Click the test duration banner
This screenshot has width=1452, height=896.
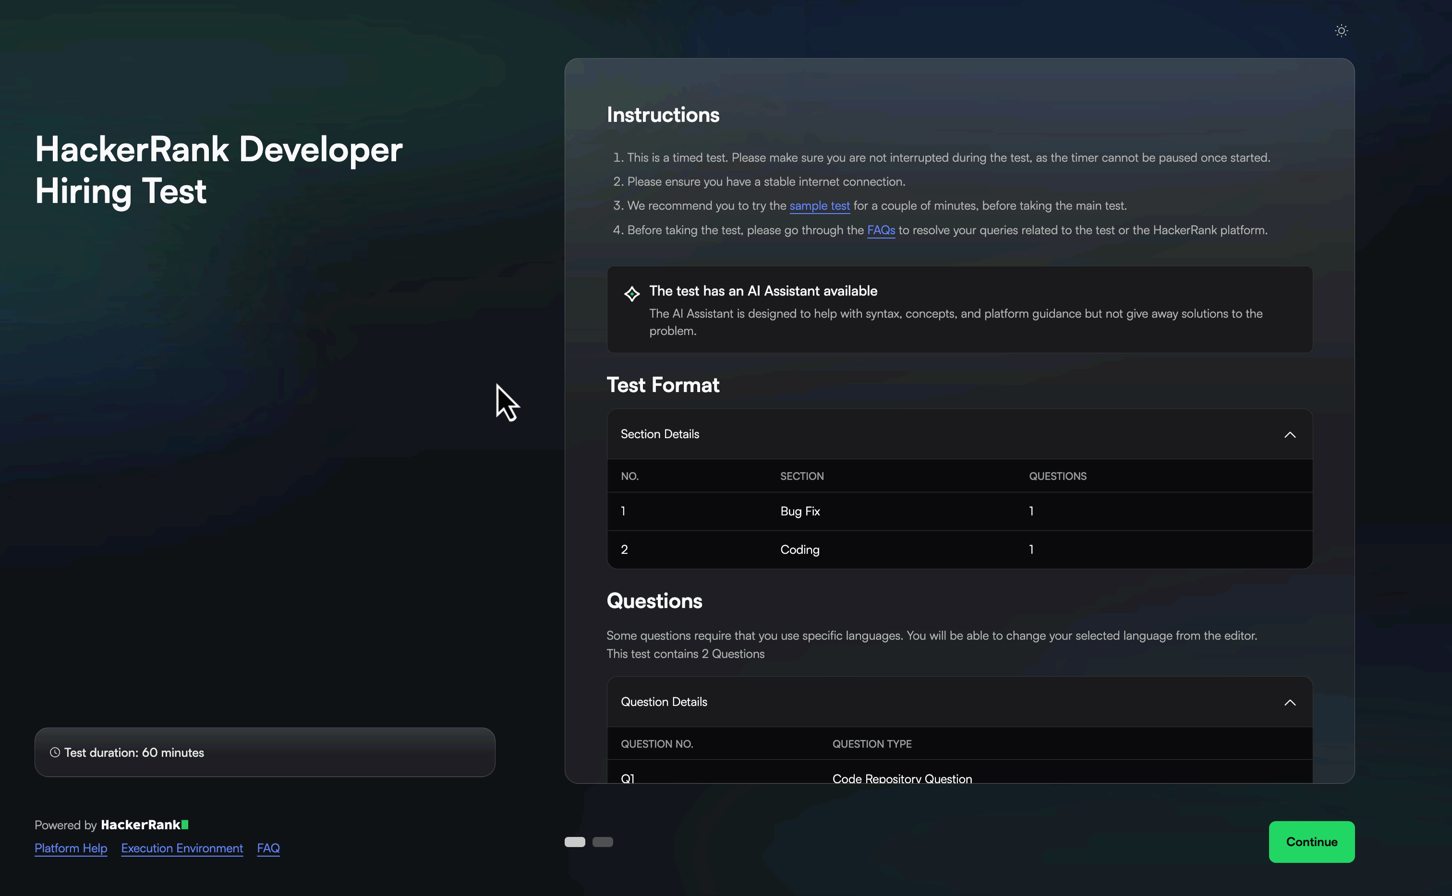point(265,752)
